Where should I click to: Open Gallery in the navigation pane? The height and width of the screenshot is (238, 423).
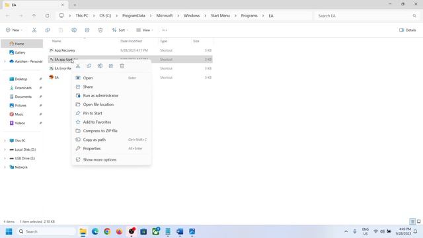(x=20, y=53)
